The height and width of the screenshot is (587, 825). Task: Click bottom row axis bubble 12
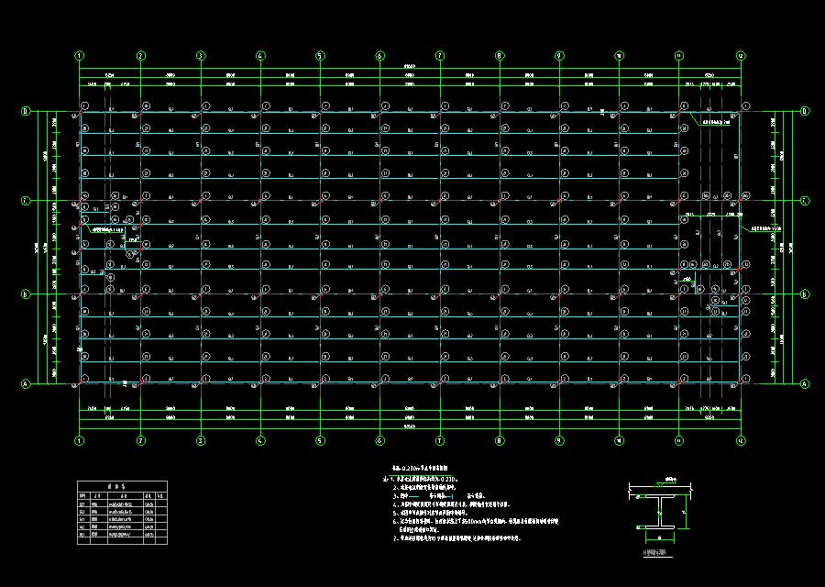coord(740,440)
